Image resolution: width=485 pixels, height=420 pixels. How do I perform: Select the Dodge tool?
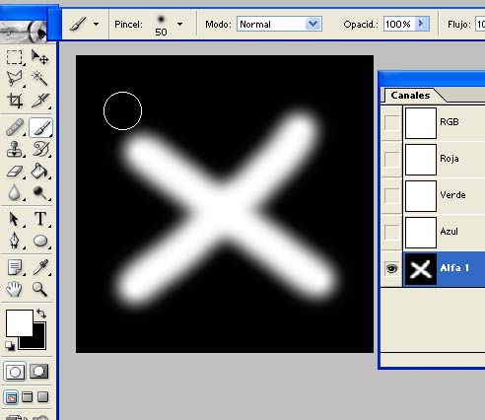[x=40, y=192]
